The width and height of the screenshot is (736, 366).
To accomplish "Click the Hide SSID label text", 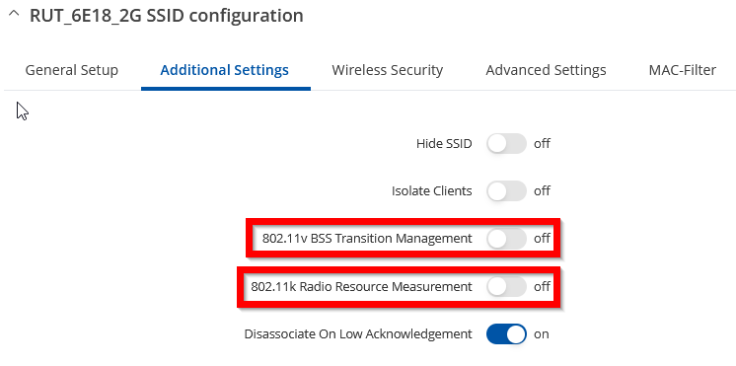I will tap(444, 144).
